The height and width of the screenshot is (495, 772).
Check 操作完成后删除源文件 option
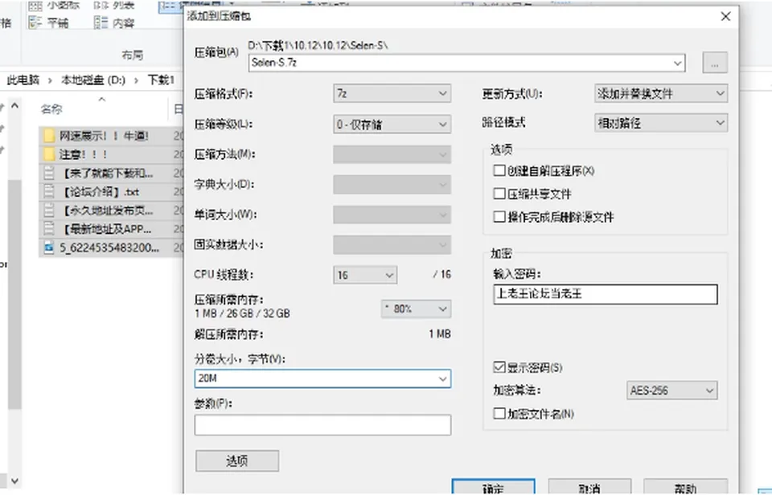click(499, 217)
